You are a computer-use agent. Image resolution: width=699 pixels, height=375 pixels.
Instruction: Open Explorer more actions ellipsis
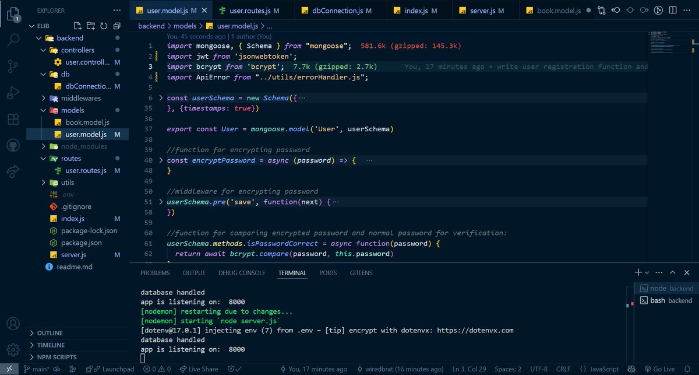[x=118, y=10]
